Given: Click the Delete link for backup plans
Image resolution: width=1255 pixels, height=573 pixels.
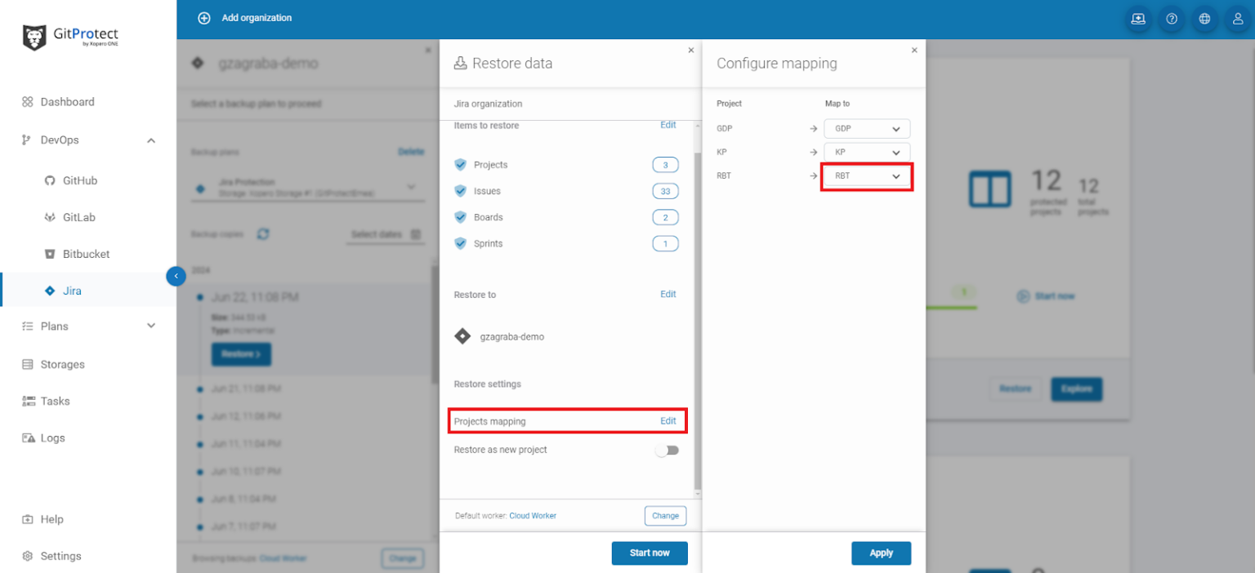Looking at the screenshot, I should [x=411, y=152].
